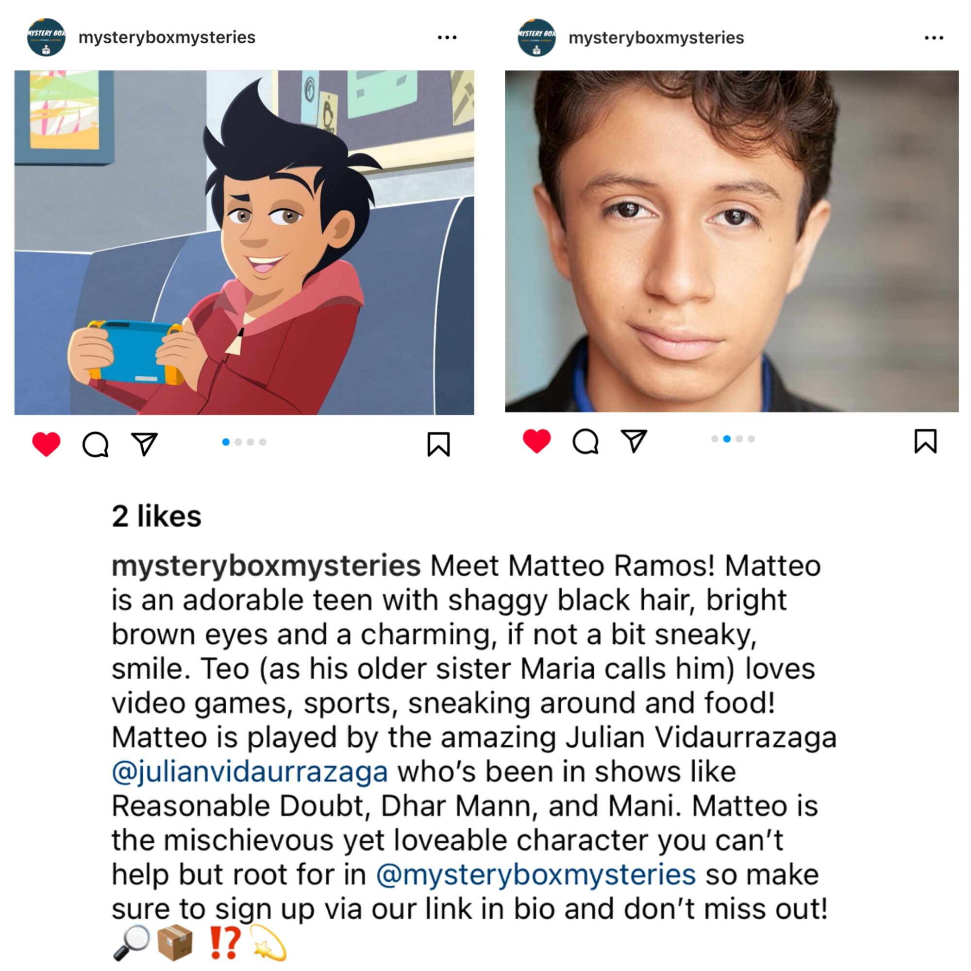Tap the cartoon Matteo image
Screen dimensions: 971x971
click(244, 242)
